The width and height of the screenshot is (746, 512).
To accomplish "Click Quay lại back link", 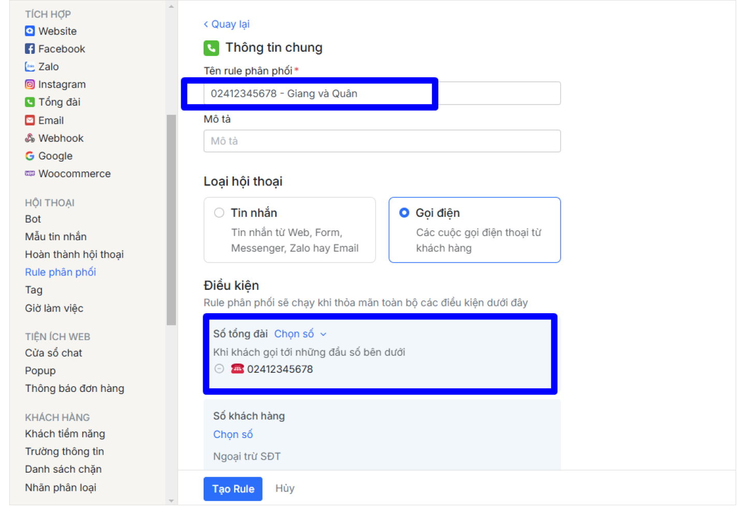I will tap(227, 24).
